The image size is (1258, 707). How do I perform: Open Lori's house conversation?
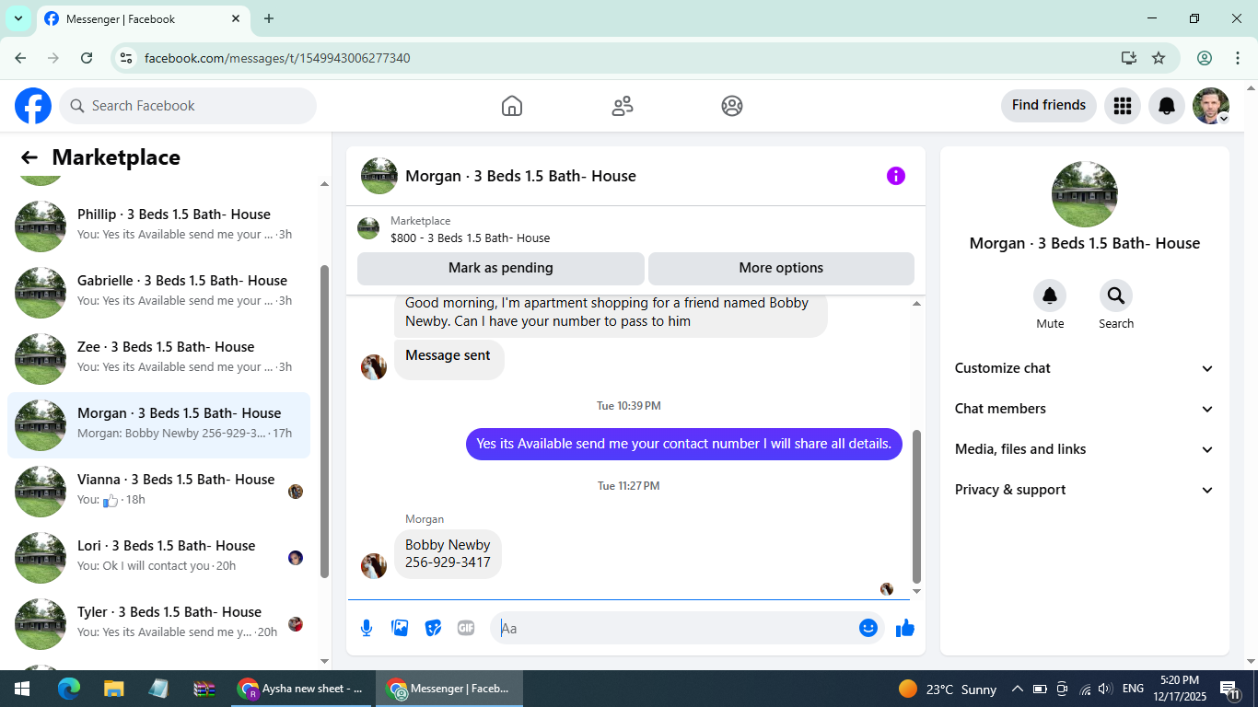pos(158,558)
